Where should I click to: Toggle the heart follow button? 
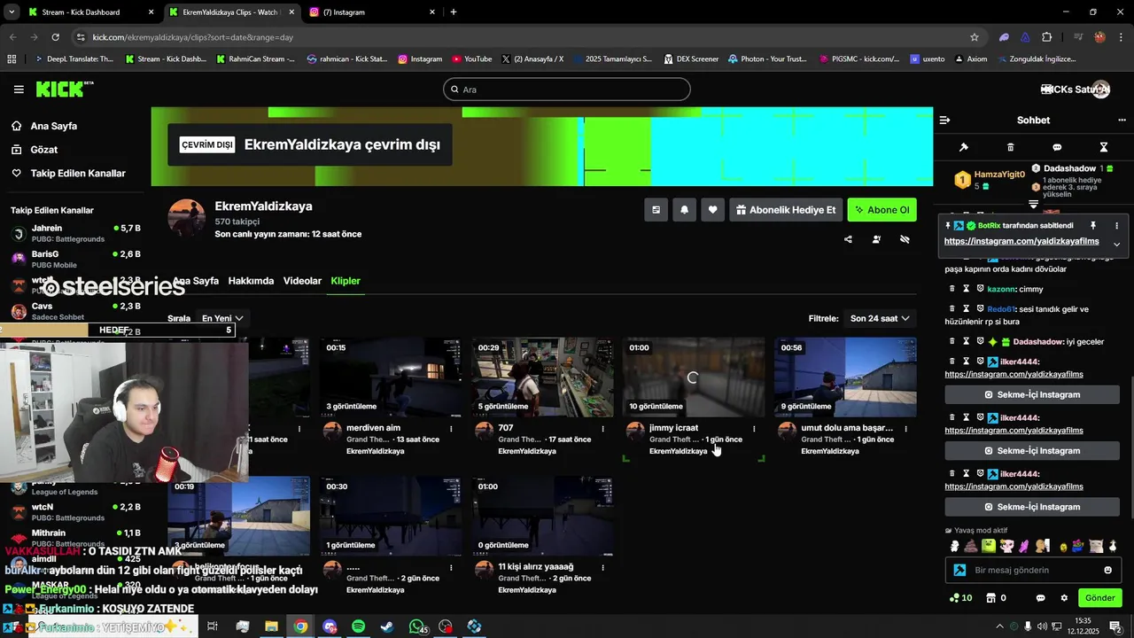click(x=712, y=210)
